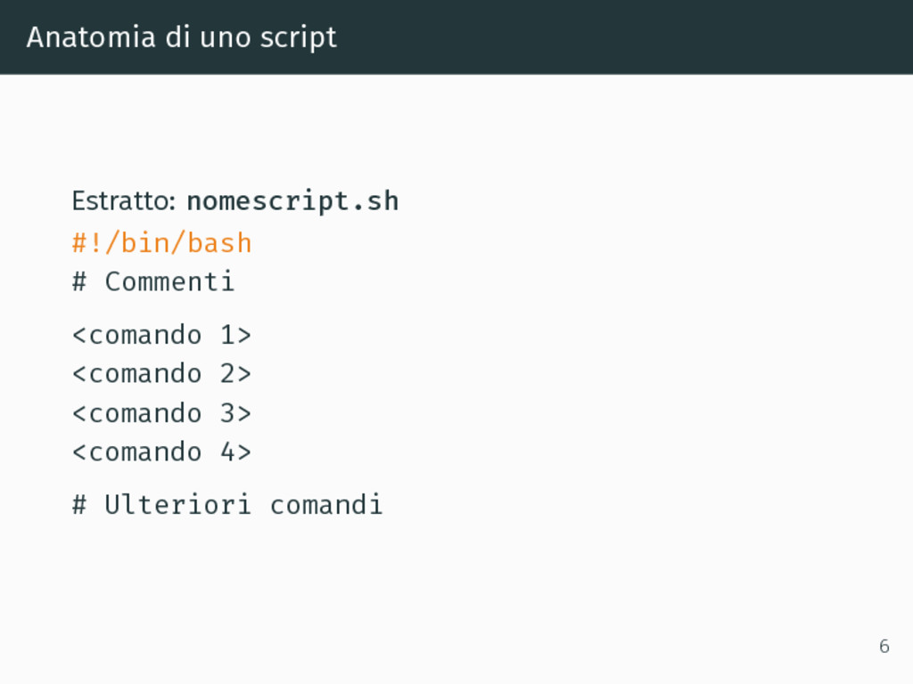The width and height of the screenshot is (913, 684).
Task: Click the '# Ulteriori comandi' line
Action: click(227, 504)
